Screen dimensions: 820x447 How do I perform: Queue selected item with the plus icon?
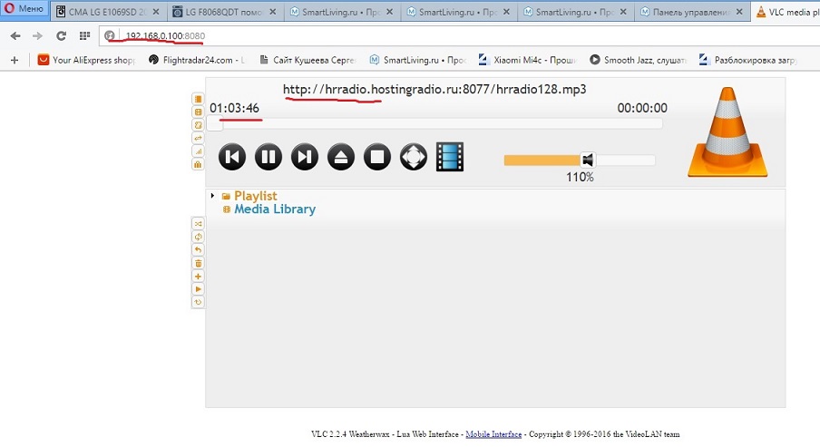coord(199,276)
